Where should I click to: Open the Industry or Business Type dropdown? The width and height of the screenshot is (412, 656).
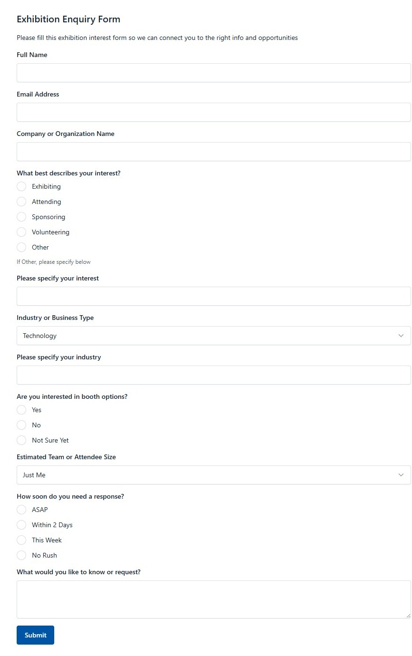pyautogui.click(x=214, y=336)
